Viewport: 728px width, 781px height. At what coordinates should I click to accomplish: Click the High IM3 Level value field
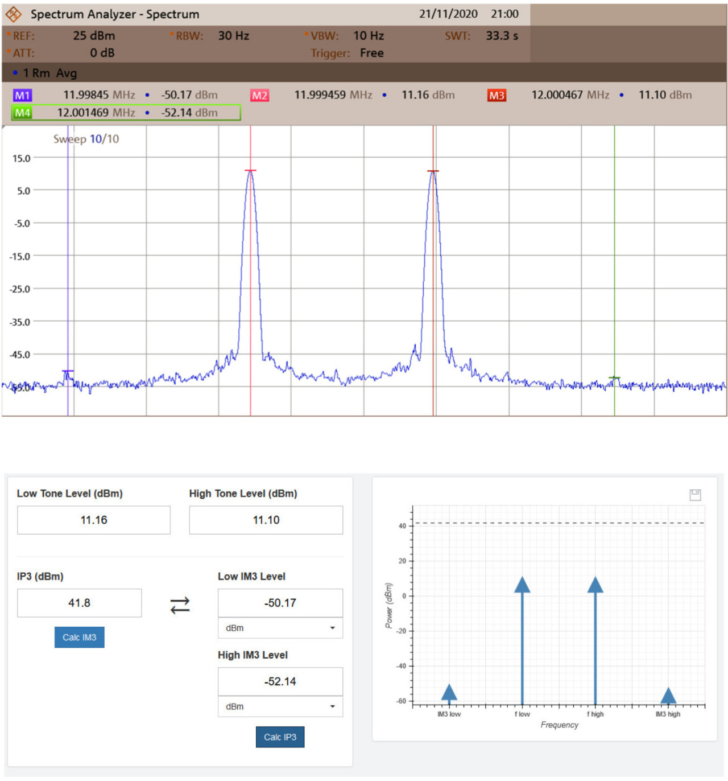[280, 681]
